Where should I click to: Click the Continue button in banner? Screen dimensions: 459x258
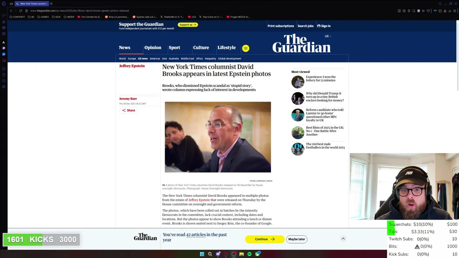[265, 239]
